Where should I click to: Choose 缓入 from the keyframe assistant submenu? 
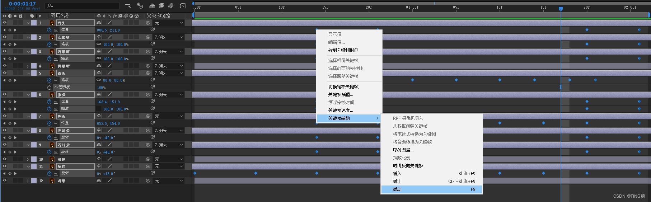(432, 174)
